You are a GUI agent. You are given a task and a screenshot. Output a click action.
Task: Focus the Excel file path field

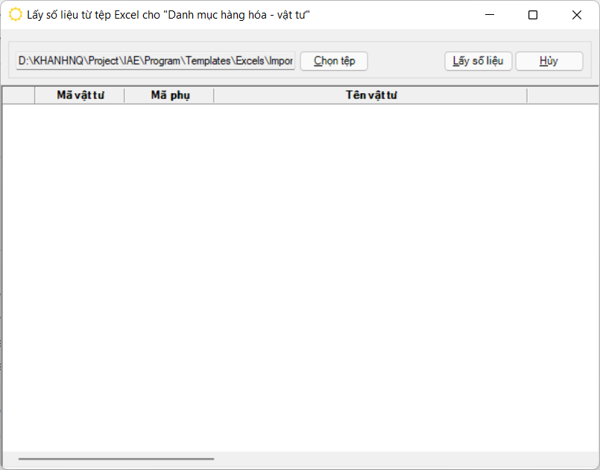coord(156,61)
